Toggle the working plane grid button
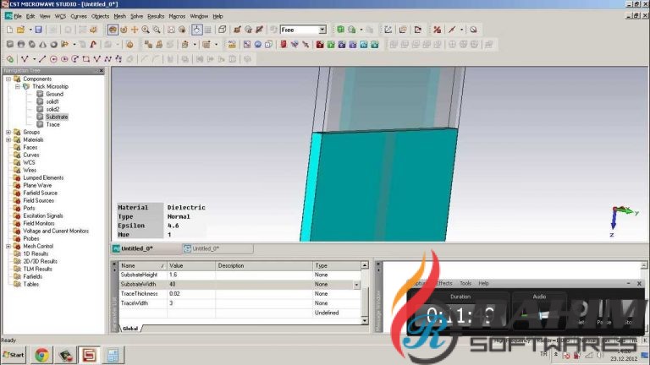The height and width of the screenshot is (365, 650). point(207,30)
